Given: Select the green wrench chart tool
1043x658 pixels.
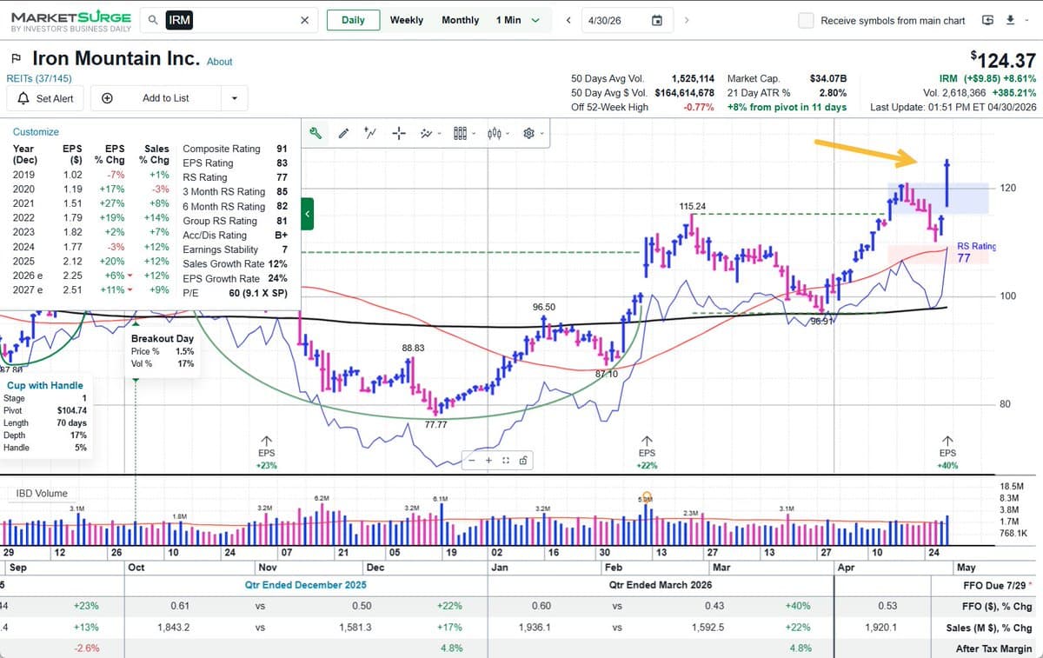Looking at the screenshot, I should click(316, 133).
